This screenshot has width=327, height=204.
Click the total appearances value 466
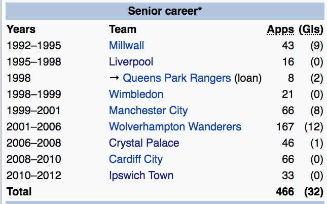pyautogui.click(x=285, y=192)
